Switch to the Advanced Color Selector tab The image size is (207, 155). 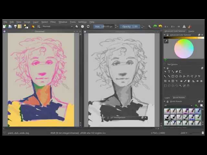click(x=175, y=31)
